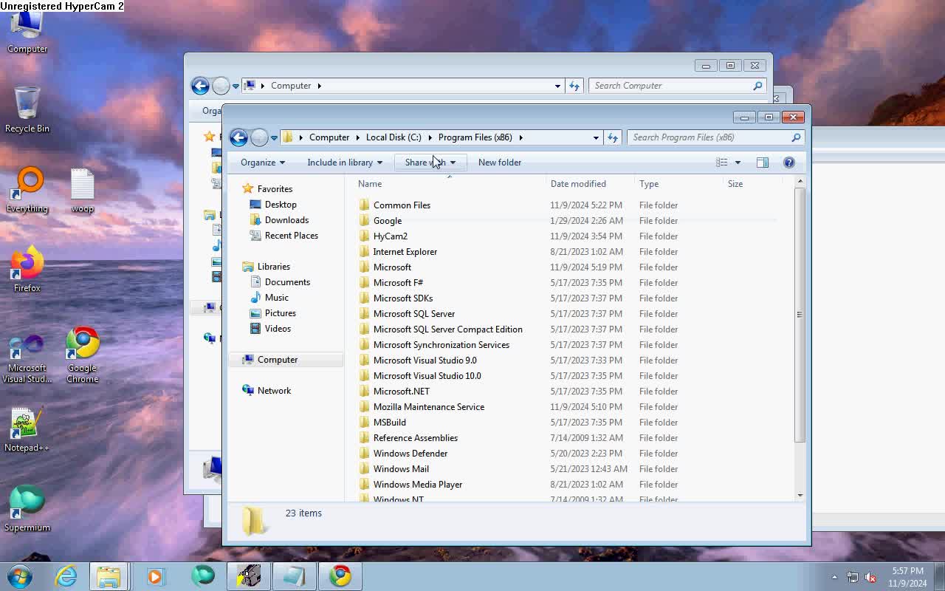
Task: Sort by Date modified column header
Action: click(x=578, y=184)
